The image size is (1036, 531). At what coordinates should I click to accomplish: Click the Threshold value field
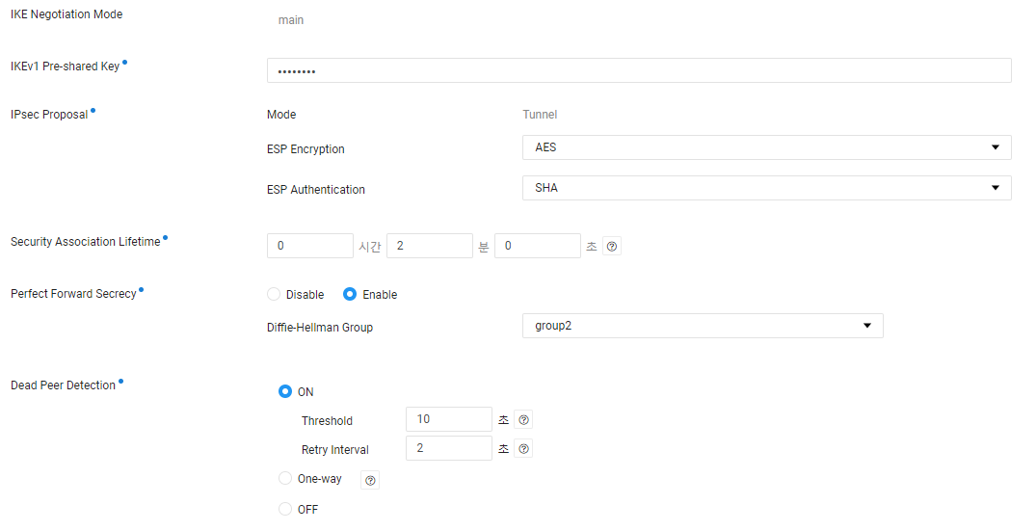tap(449, 419)
